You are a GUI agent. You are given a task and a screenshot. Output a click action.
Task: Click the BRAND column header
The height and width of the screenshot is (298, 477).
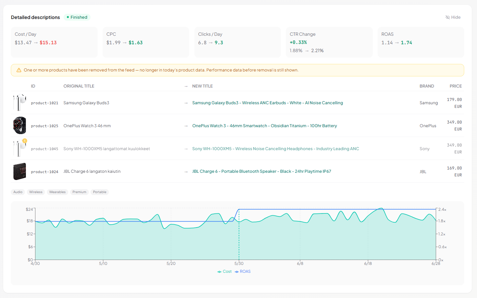pyautogui.click(x=427, y=86)
